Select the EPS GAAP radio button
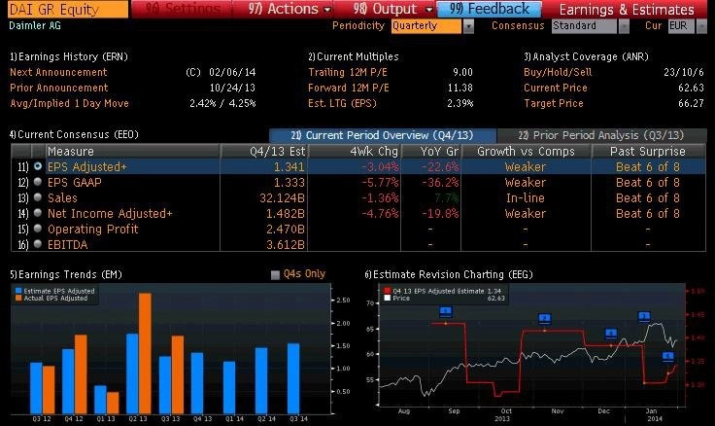The height and width of the screenshot is (426, 715). point(38,182)
